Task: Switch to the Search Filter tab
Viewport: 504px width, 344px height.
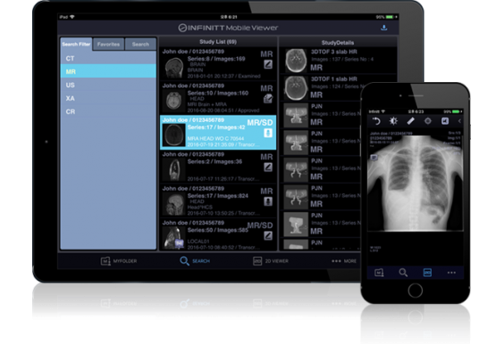Action: point(76,45)
